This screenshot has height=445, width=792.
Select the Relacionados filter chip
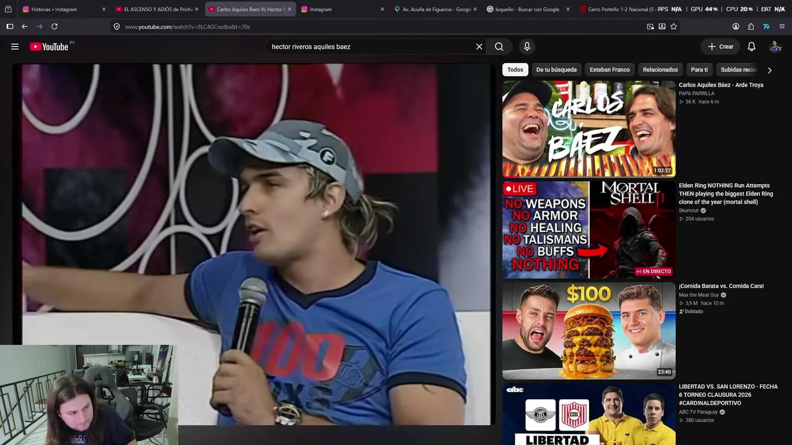coord(660,70)
